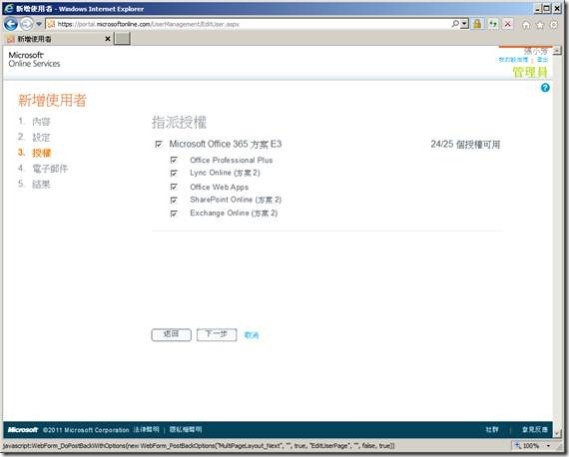This screenshot has height=457, width=569.
Task: Click the address bar search magnifier icon
Action: pyautogui.click(x=454, y=24)
